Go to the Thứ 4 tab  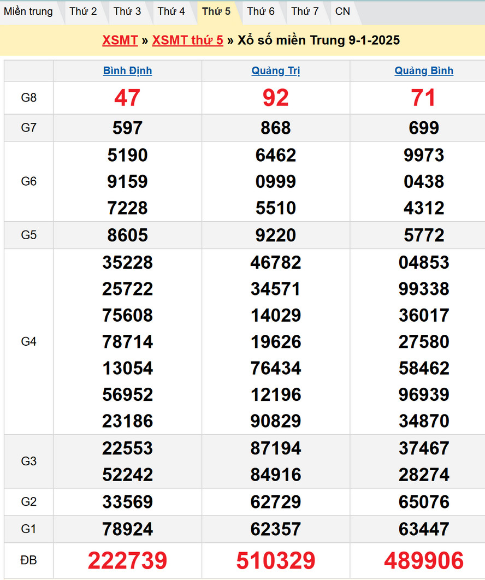[x=171, y=11]
